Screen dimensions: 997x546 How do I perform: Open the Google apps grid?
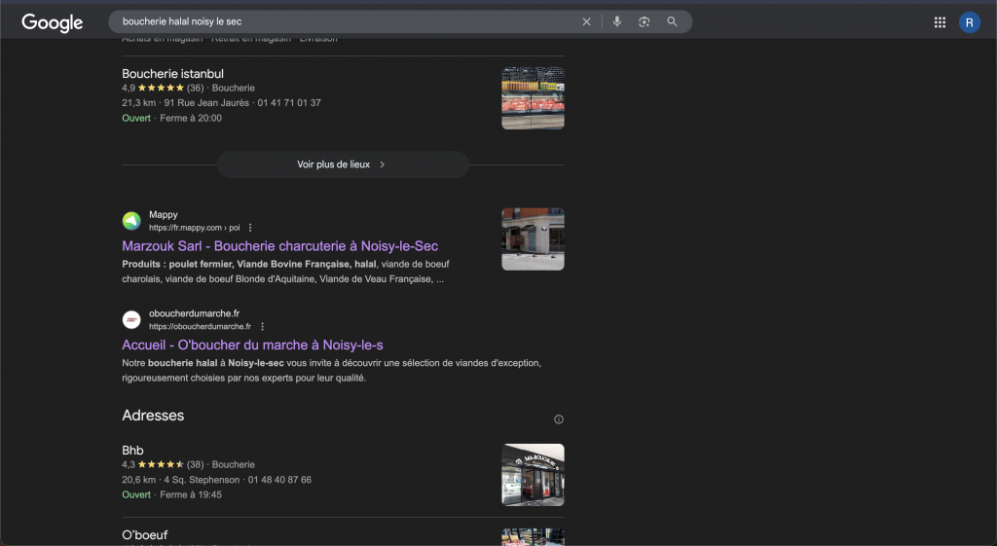point(940,22)
